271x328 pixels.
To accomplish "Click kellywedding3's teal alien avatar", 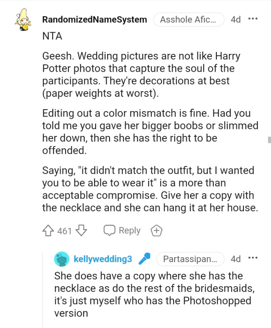I will click(62, 259).
